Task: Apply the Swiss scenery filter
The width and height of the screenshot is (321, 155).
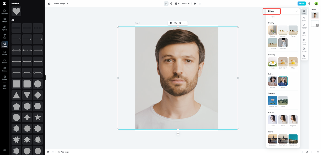Action: (x=283, y=100)
